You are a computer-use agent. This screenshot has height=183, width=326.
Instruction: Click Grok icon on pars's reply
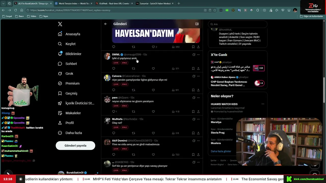pos(194,98)
